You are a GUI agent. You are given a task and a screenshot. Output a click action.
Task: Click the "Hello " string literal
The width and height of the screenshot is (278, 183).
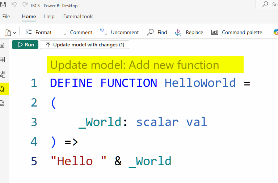click(79, 161)
